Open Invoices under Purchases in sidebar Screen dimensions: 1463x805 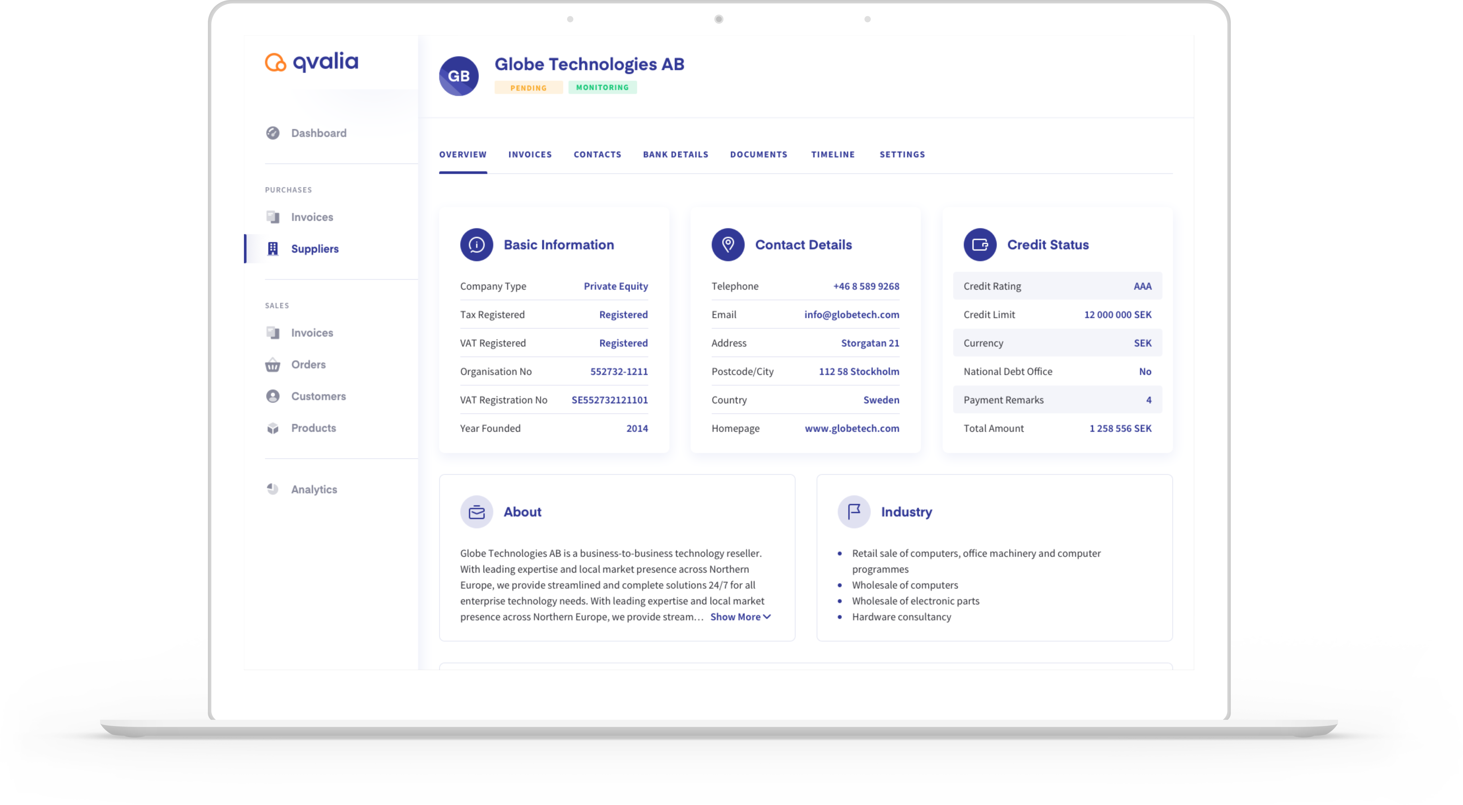click(x=312, y=217)
